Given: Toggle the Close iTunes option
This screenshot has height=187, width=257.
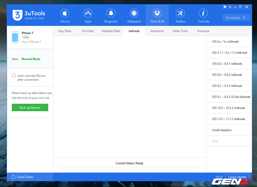Looking at the screenshot, I should coord(13,177).
